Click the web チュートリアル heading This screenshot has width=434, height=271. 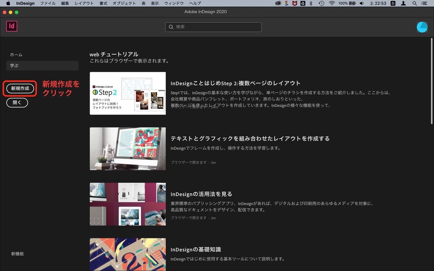click(x=114, y=54)
